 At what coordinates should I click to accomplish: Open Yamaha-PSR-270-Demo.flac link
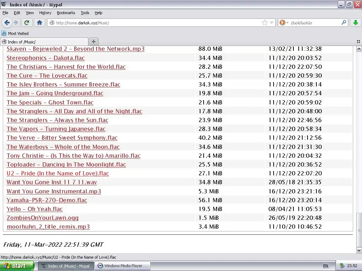[47, 200]
